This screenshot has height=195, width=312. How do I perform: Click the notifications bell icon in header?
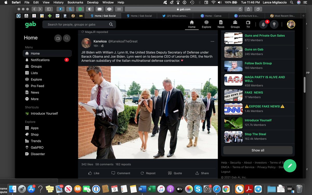point(263,24)
